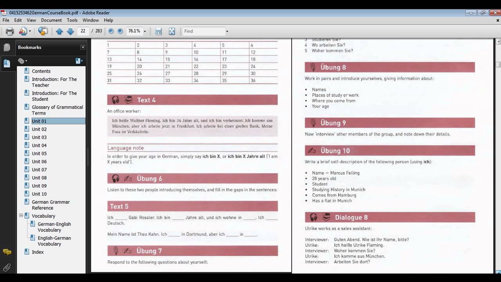Viewport: 501px width, 282px height.
Task: Click the Language note subheading
Action: click(x=126, y=148)
